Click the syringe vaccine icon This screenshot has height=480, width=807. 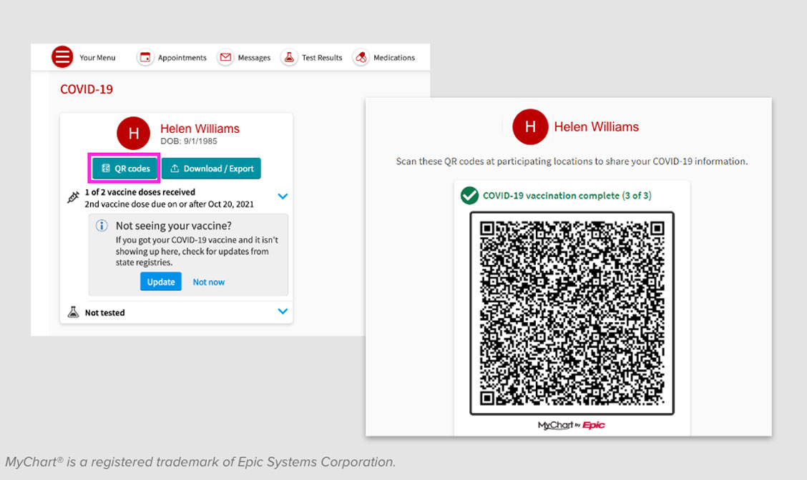pyautogui.click(x=73, y=197)
